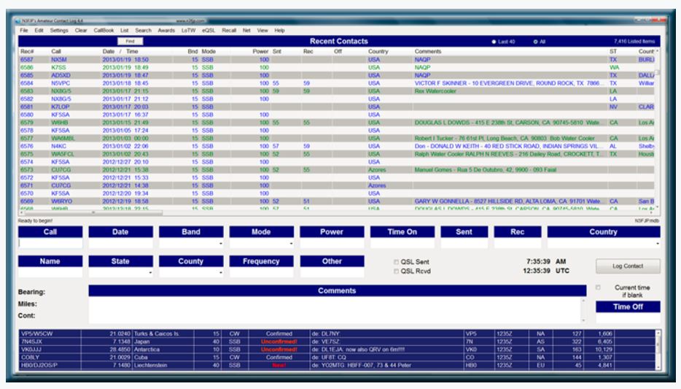Open the File menu
The height and width of the screenshot is (389, 681).
point(24,31)
